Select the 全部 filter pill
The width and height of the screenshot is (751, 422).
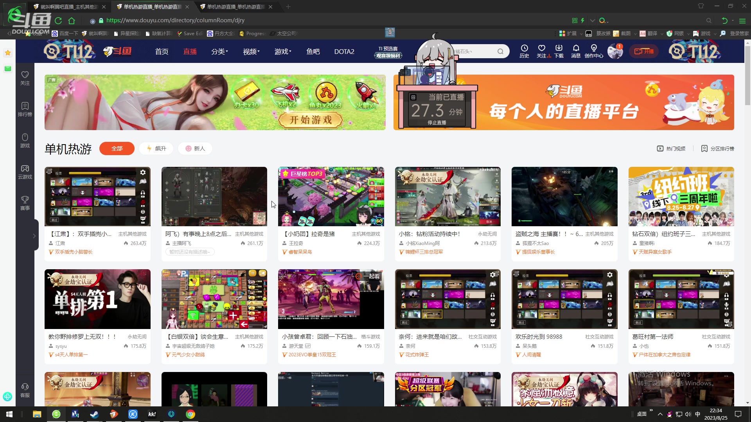(x=117, y=148)
